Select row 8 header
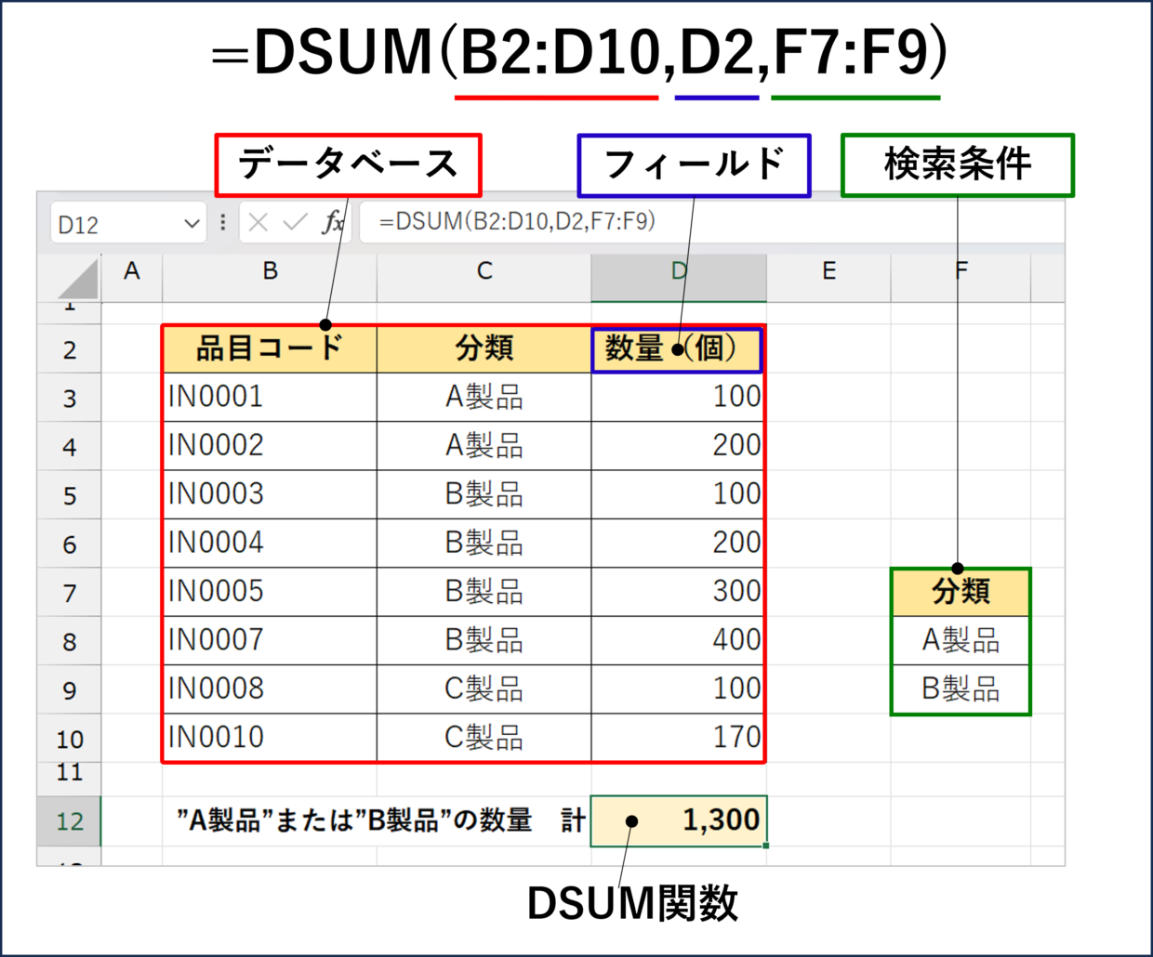This screenshot has height=957, width=1153. 70,641
